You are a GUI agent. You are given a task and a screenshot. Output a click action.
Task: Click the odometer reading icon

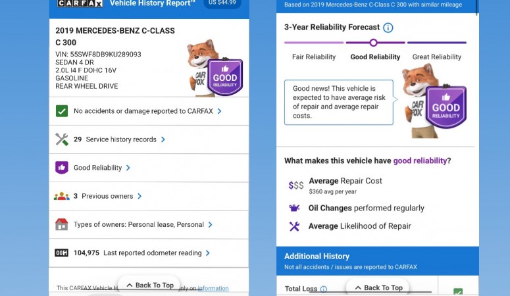point(62,253)
